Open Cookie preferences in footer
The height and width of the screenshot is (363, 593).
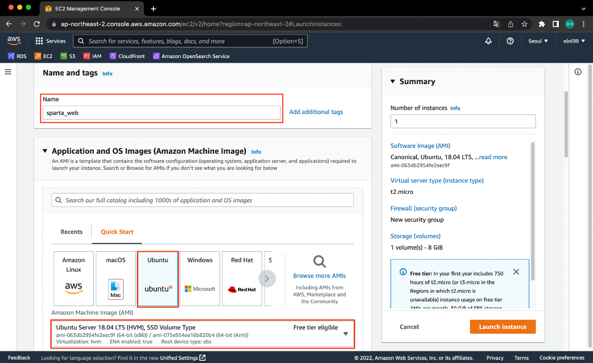[x=562, y=358]
